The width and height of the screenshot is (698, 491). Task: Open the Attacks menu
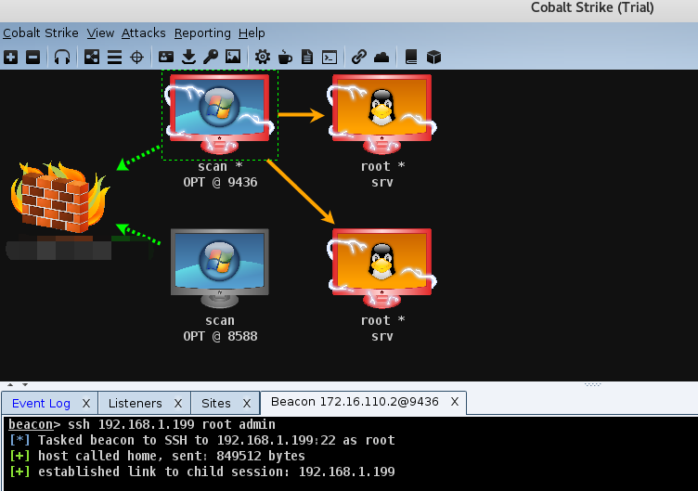143,32
